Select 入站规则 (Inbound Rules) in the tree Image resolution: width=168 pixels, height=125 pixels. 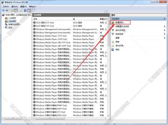click(12, 18)
